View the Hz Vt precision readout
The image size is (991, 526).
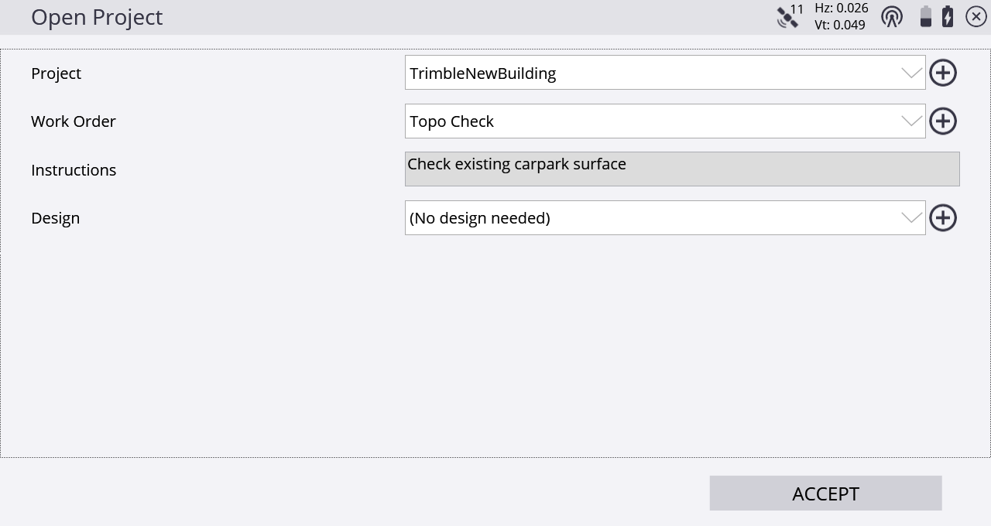coord(841,16)
